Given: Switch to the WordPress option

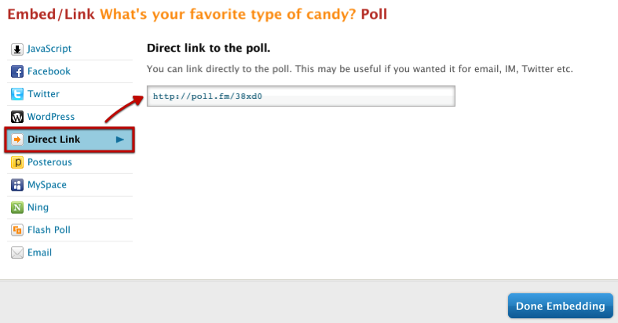Looking at the screenshot, I should (x=51, y=117).
